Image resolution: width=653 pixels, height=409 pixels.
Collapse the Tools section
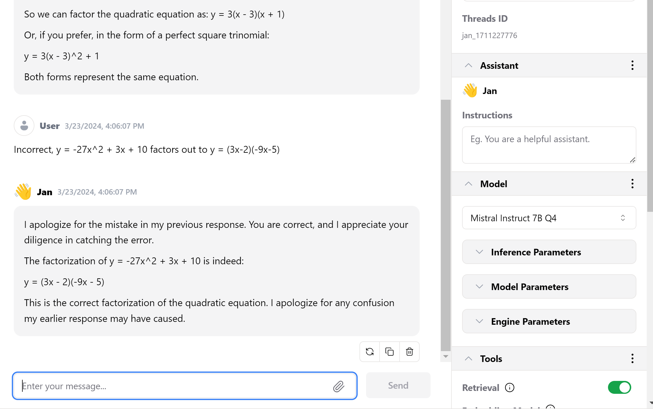coord(468,359)
